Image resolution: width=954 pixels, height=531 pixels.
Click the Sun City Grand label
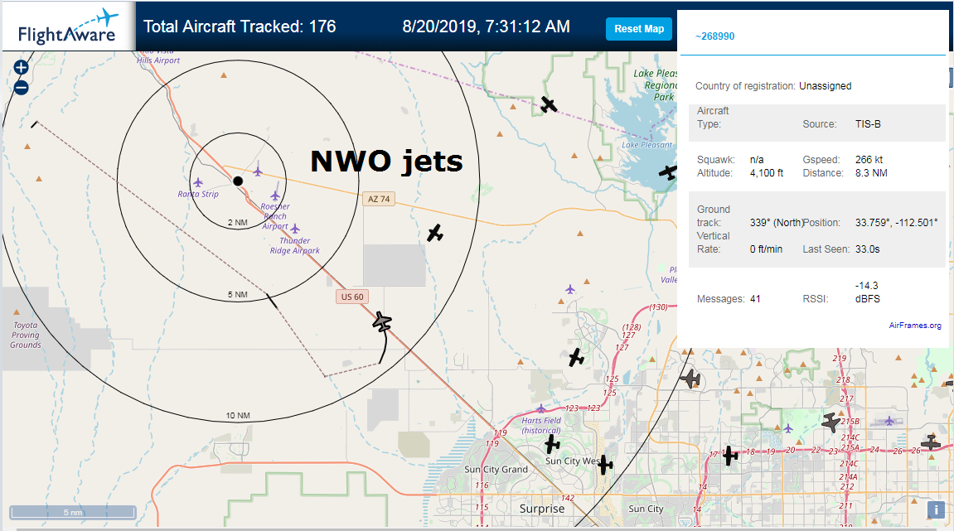pos(496,470)
